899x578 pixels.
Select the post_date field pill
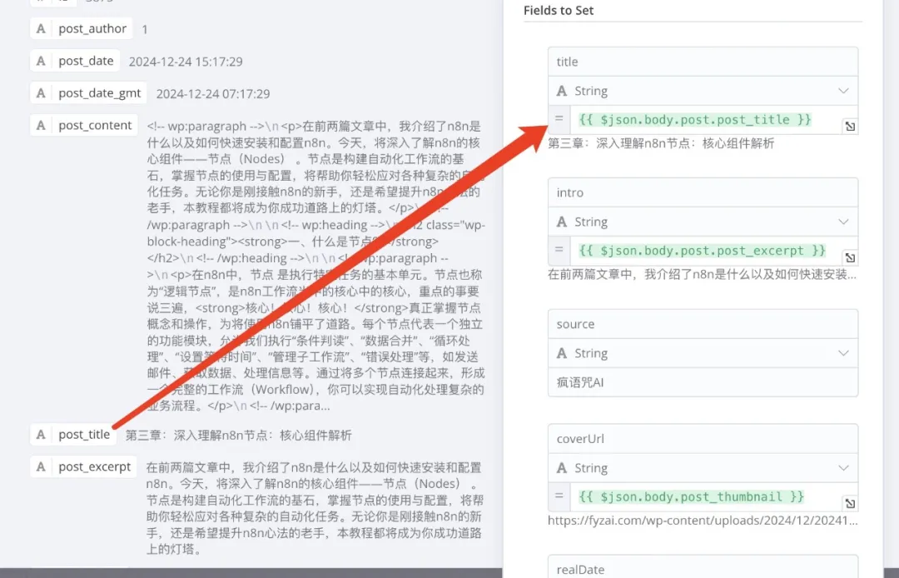75,61
